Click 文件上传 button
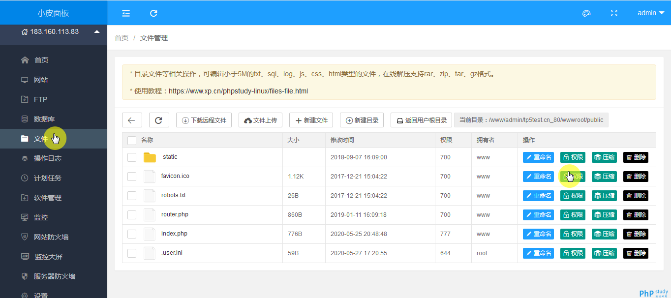The height and width of the screenshot is (298, 671). pos(261,120)
